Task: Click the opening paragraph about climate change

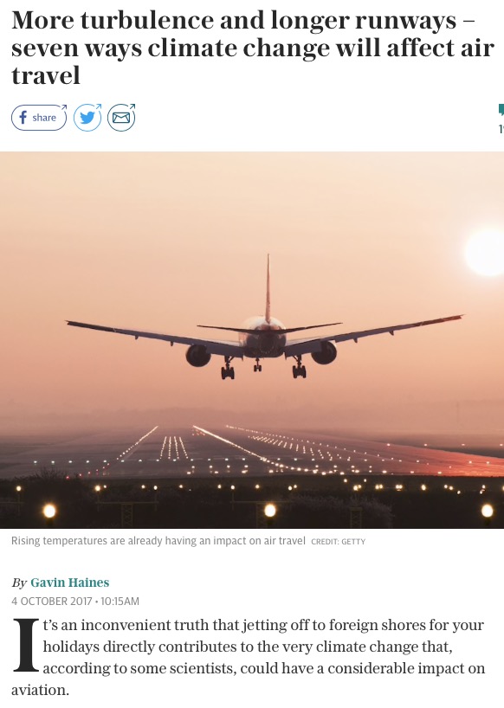Action: click(249, 657)
